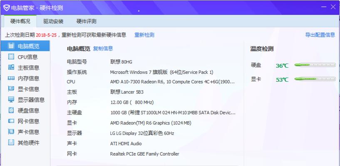The width and height of the screenshot is (340, 166).
Task: Open the 驱动安装 tab
Action: [53, 21]
